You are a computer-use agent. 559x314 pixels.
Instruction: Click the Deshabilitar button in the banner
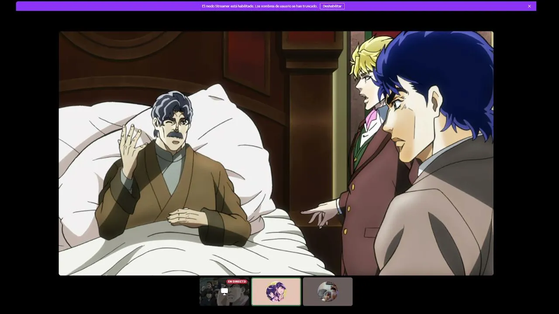click(x=332, y=6)
